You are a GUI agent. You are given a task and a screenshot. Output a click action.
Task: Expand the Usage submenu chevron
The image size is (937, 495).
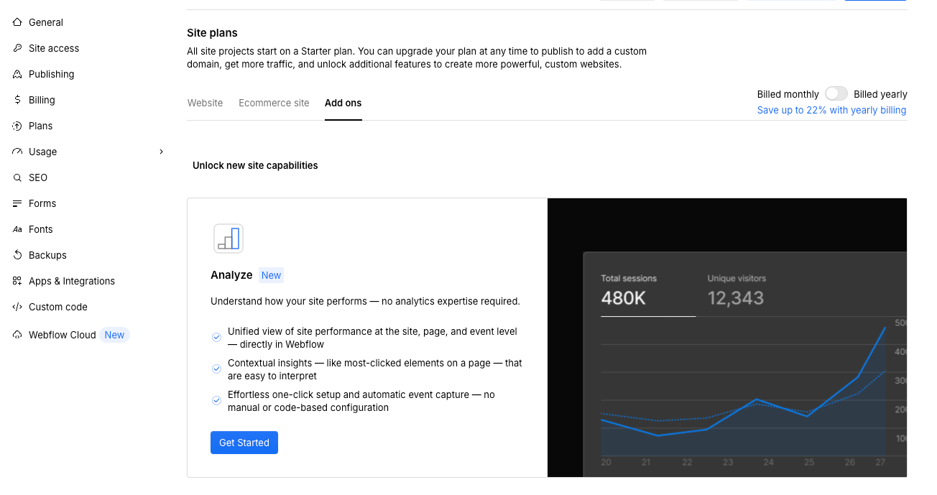(x=161, y=152)
